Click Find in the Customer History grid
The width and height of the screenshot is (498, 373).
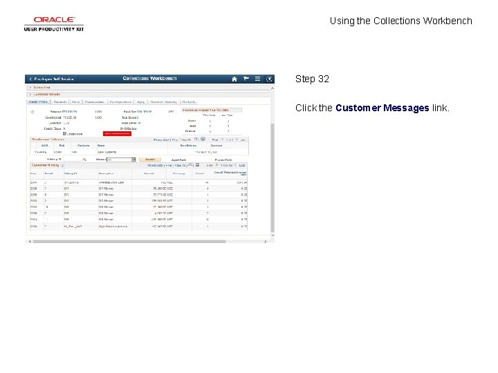(x=169, y=166)
